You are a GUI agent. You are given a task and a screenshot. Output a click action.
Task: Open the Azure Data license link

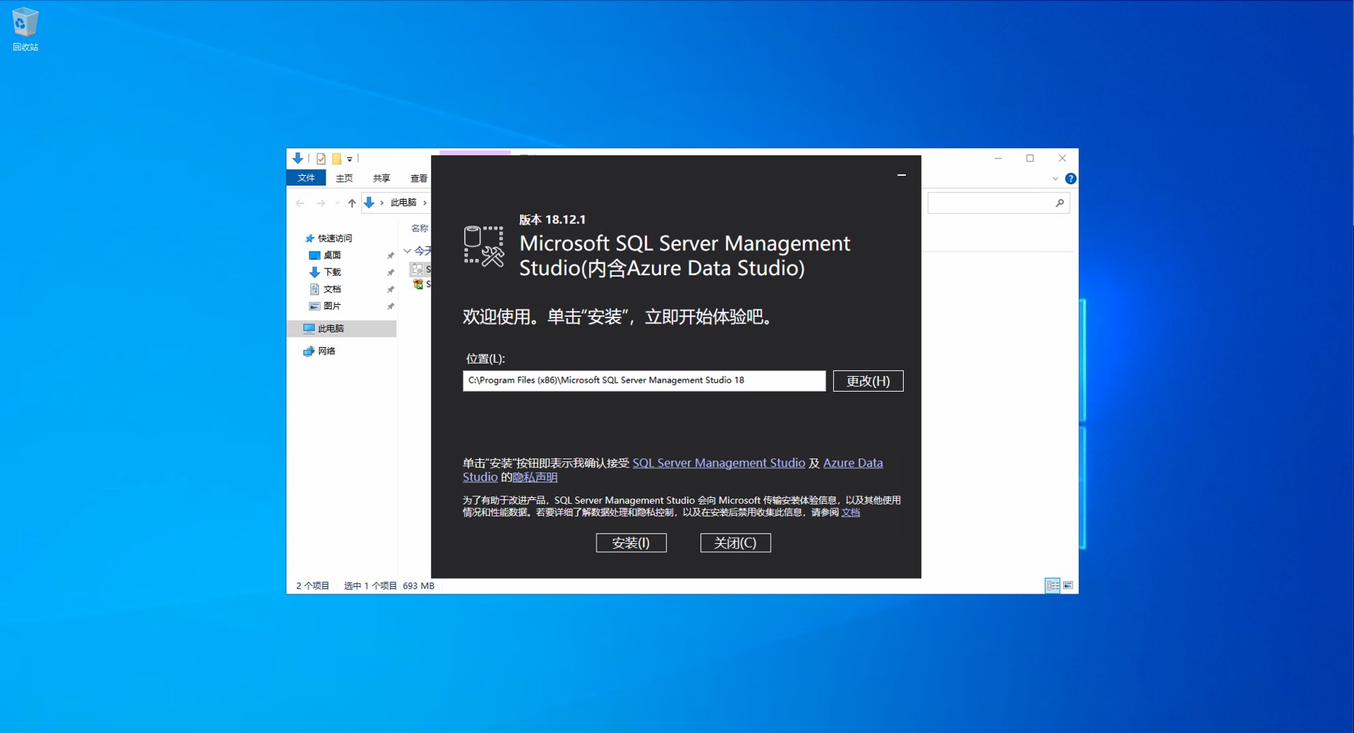tap(852, 463)
